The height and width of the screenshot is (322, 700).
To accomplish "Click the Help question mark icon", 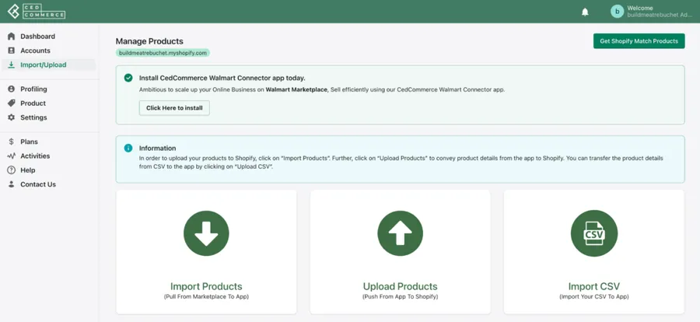I will tap(12, 170).
